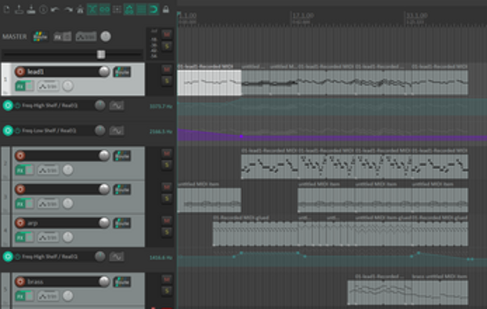487x309 pixels.
Task: Open the routing button on track 2
Action: coord(122,156)
